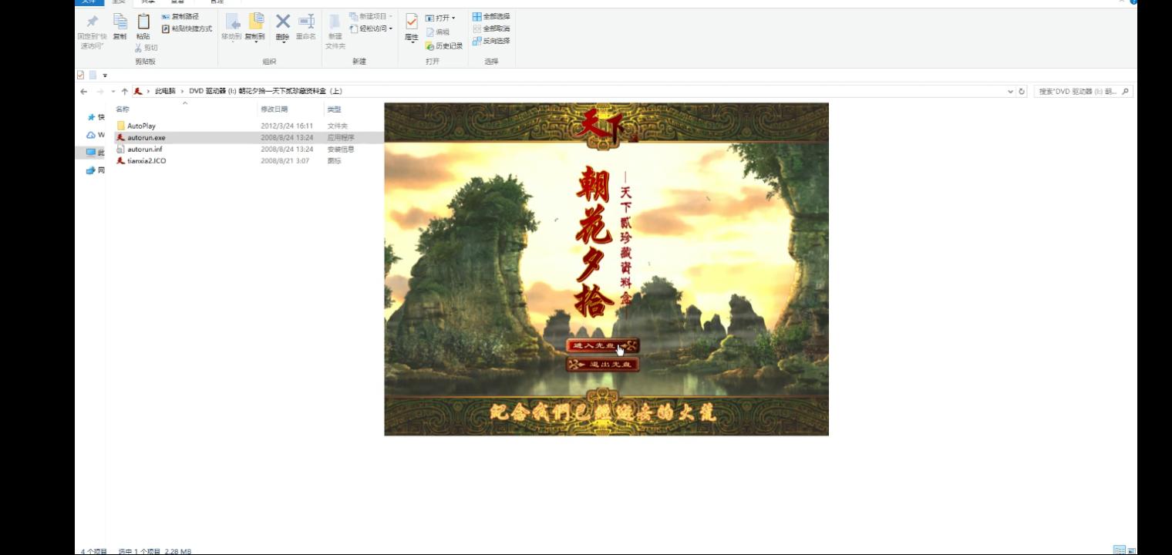Click the autorun.inf file icon

(120, 149)
